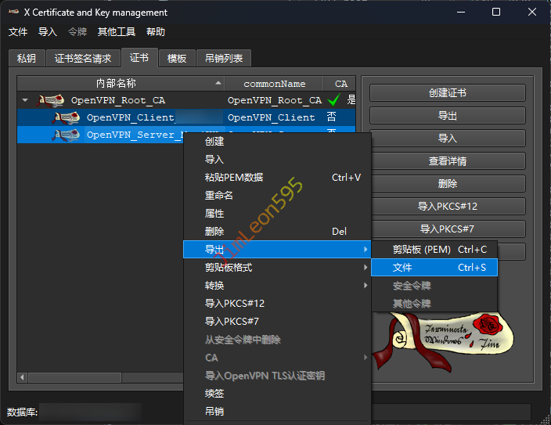This screenshot has height=425, width=551.
Task: Click the horizontal scrollbar left arrow
Action: click(22, 377)
